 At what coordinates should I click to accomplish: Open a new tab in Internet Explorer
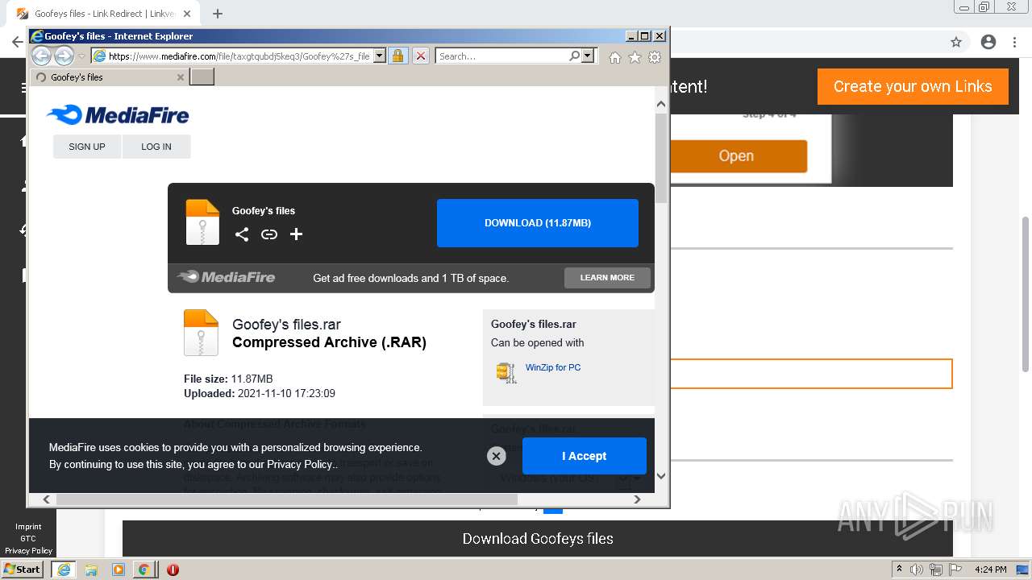pos(202,77)
